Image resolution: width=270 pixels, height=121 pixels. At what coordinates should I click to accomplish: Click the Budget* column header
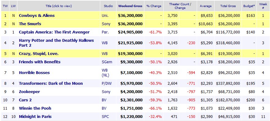[x=249, y=6]
